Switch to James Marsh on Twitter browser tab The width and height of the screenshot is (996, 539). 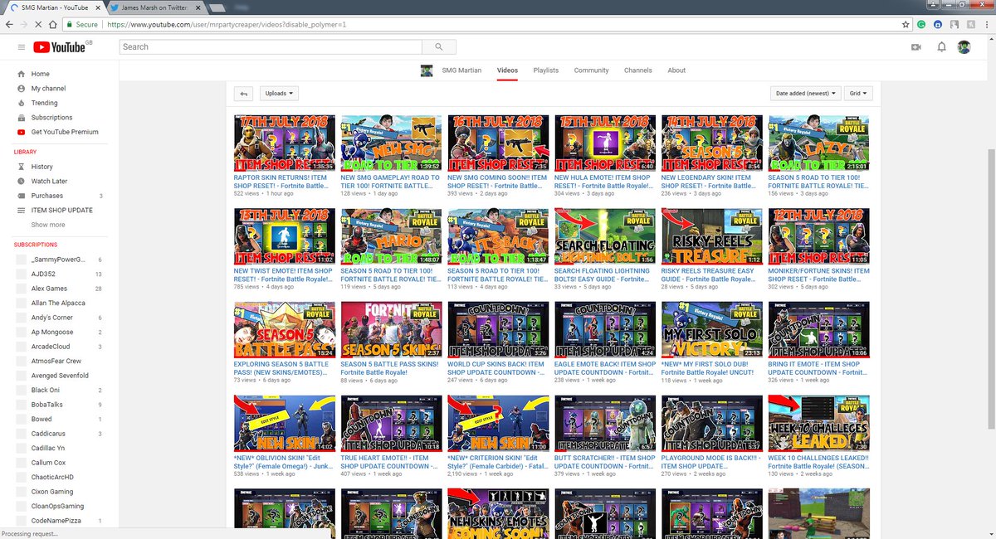pos(154,7)
